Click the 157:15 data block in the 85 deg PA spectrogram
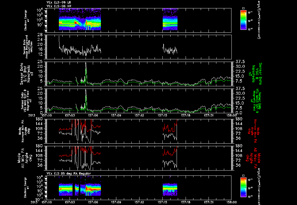The height and width of the screenshot is (205, 297). 170,189
